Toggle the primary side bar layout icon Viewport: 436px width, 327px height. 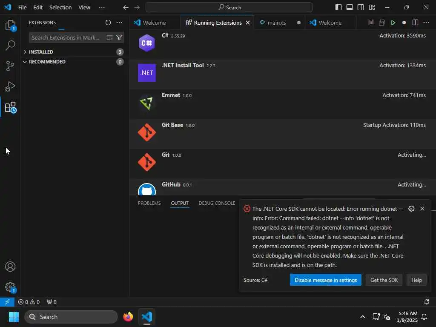tap(338, 7)
